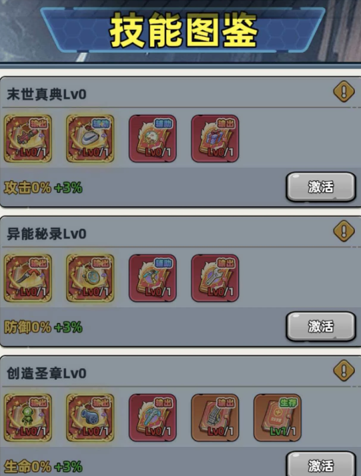361x476 pixels.
Task: Click 激活 button for 末世真典
Action: click(321, 187)
